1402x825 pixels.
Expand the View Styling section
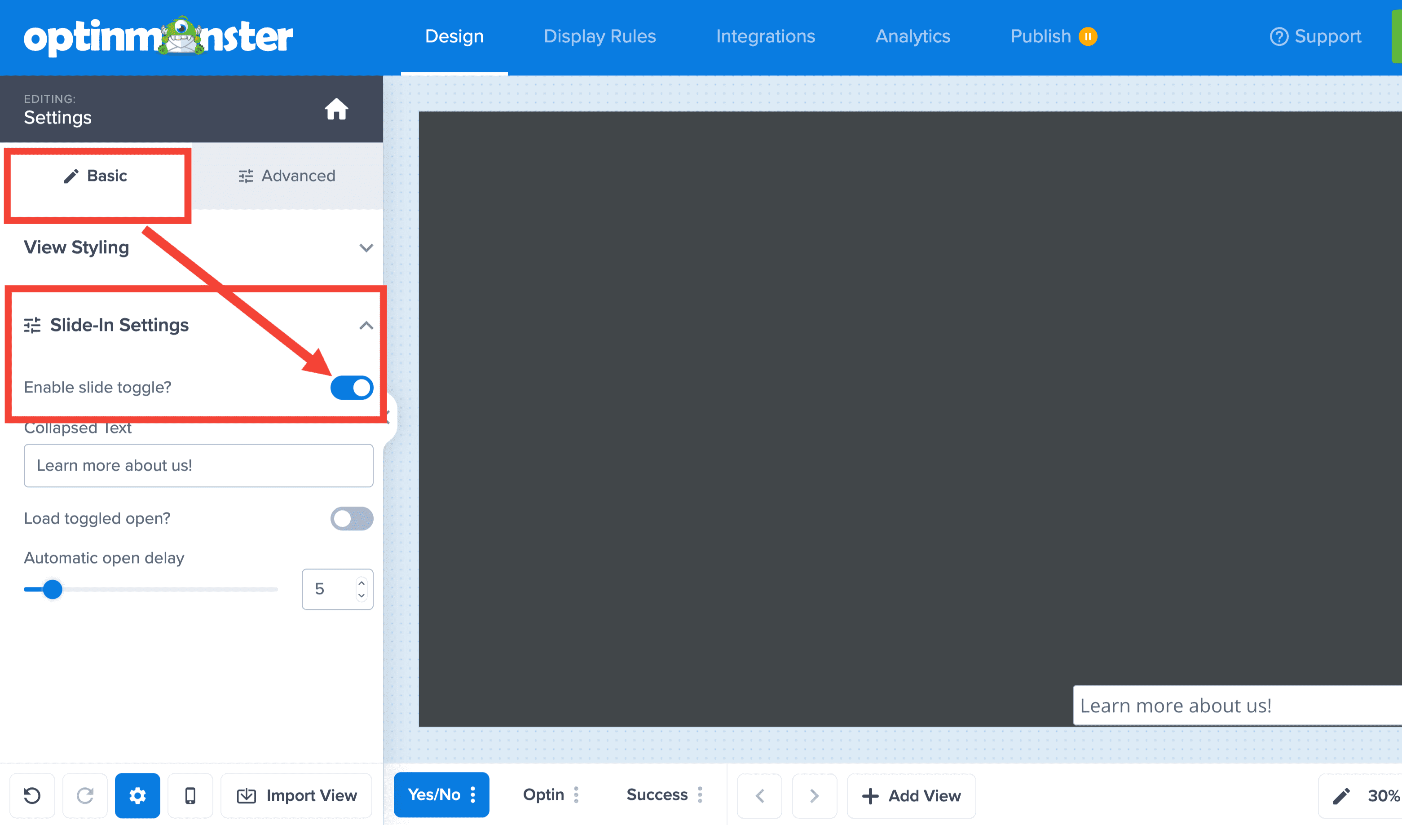pyautogui.click(x=366, y=247)
